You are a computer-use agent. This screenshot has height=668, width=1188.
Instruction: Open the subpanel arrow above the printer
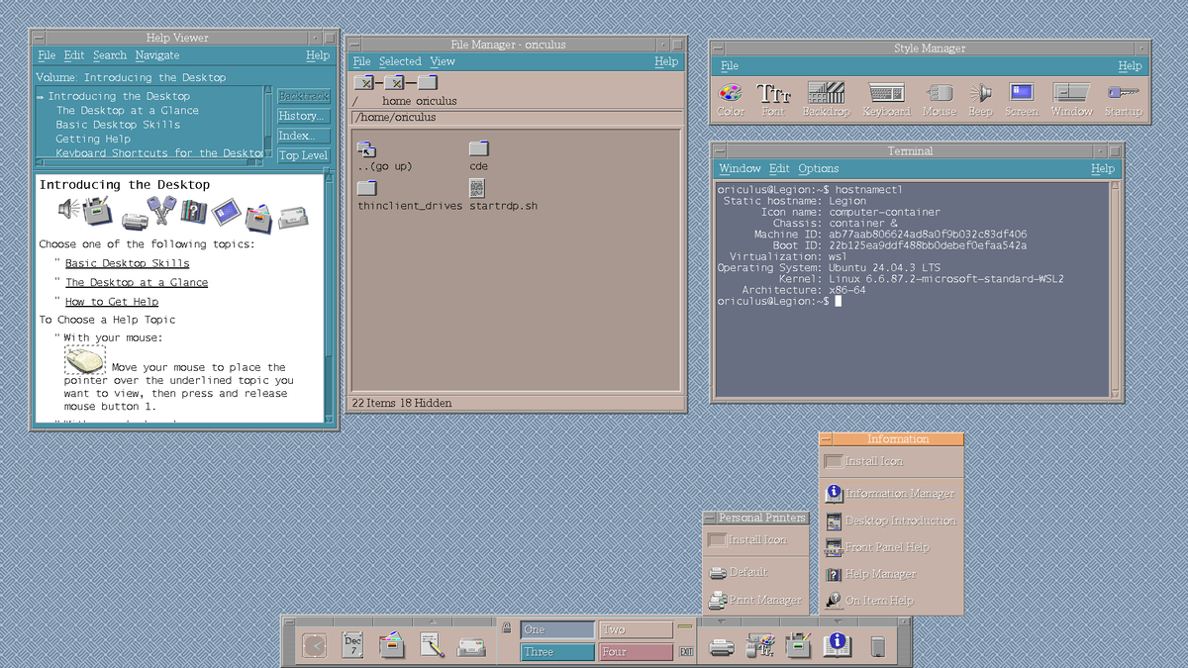coord(720,620)
